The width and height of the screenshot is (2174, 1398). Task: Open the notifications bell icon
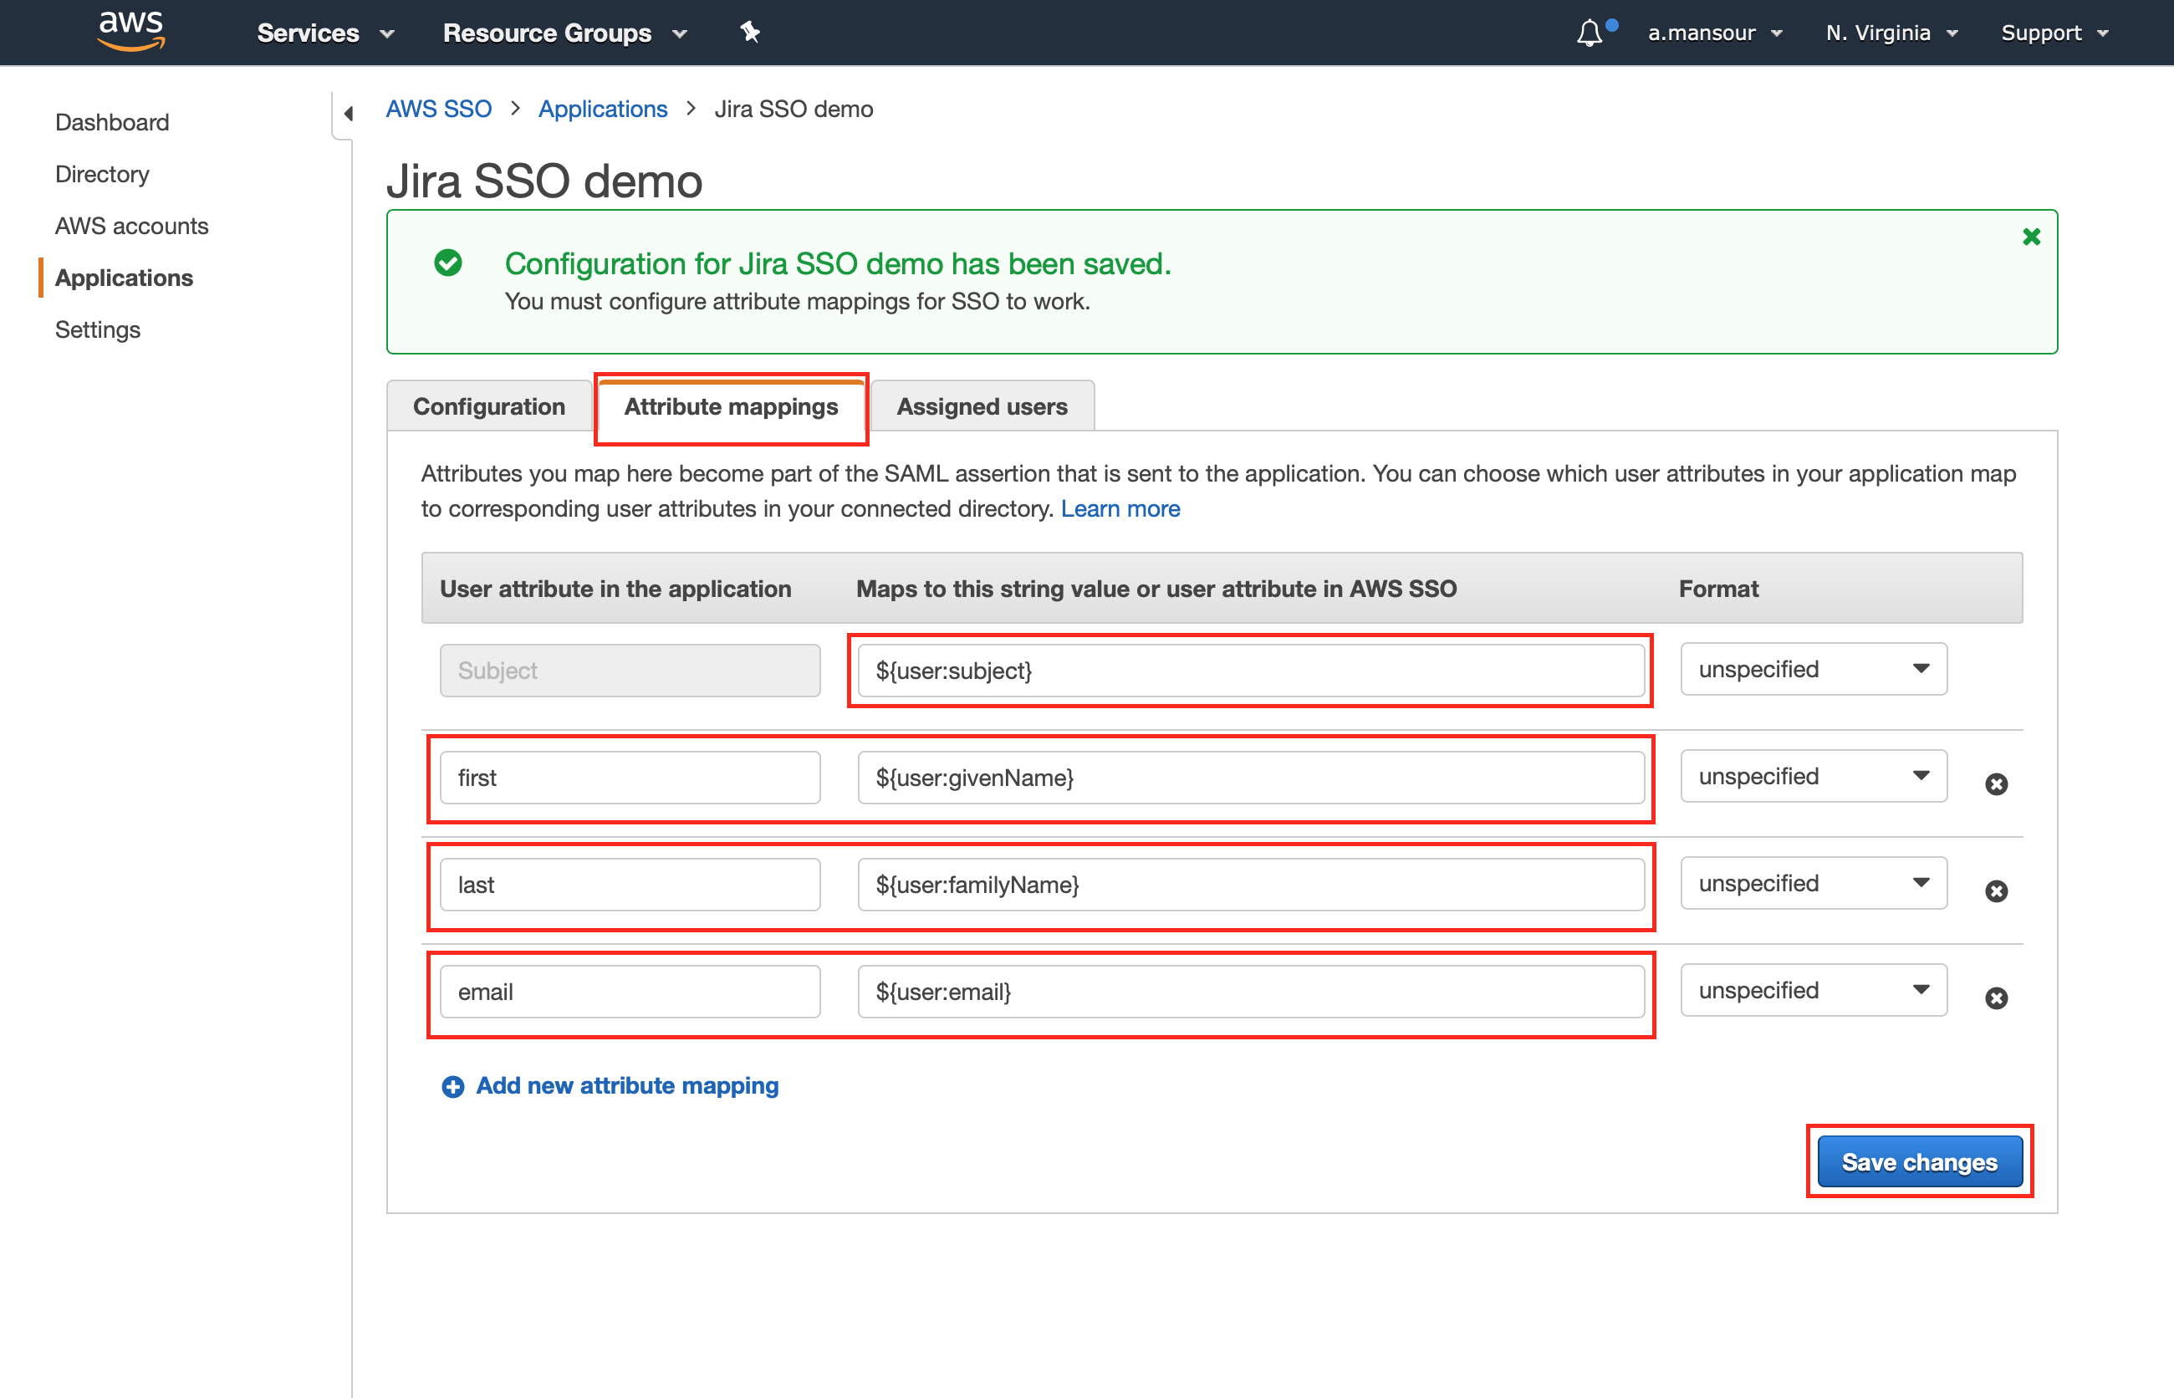1590,33
